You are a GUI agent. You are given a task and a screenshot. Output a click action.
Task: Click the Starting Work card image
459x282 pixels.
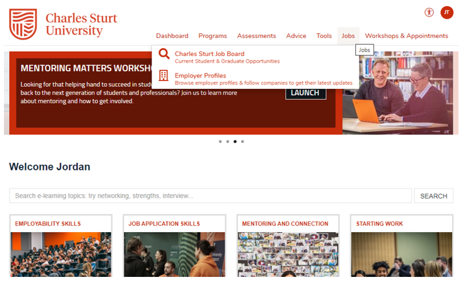coord(402,254)
